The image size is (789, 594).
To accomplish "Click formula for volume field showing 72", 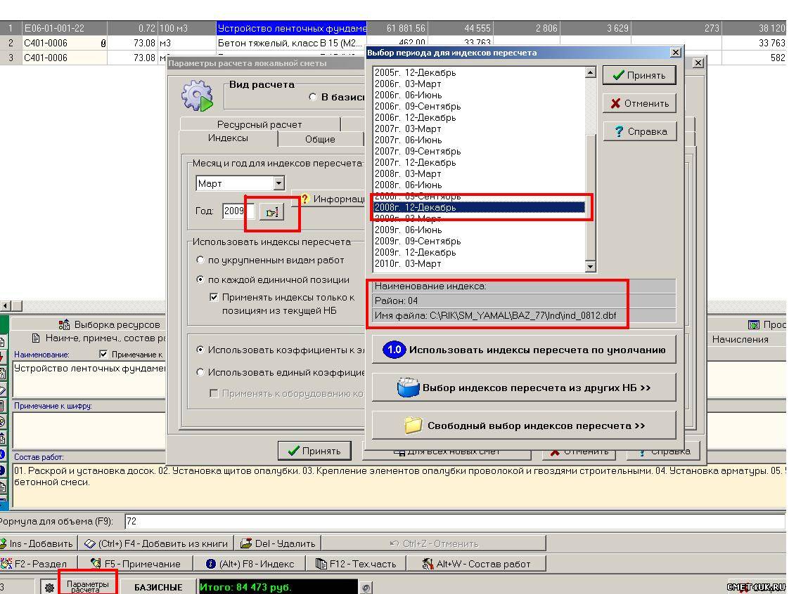I will (455, 521).
